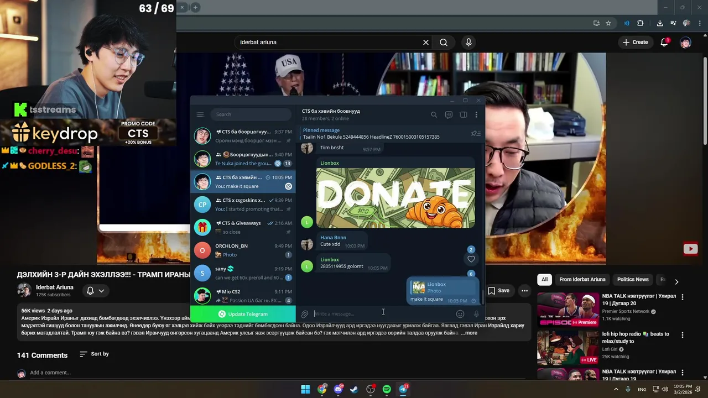Open NBA TALK Premiere video thumbnail
Viewport: 708px width, 398px height.
pos(568,310)
